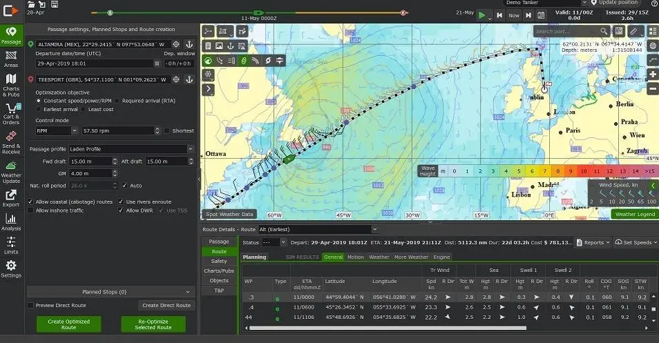The height and width of the screenshot is (343, 659).
Task: Click the magnifier in Search port box
Action: pos(604,31)
